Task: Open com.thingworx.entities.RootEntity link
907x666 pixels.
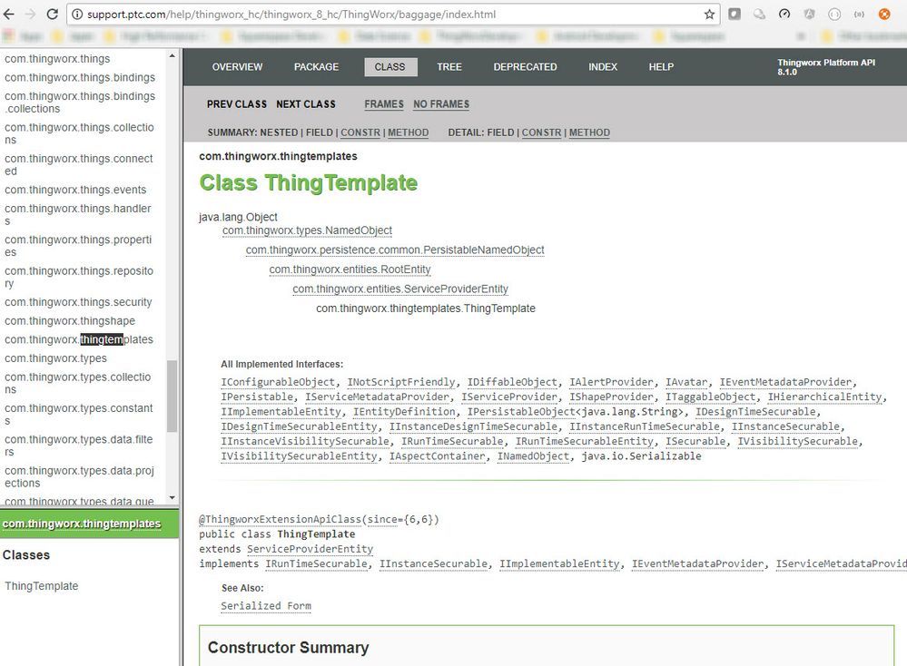Action: 350,269
